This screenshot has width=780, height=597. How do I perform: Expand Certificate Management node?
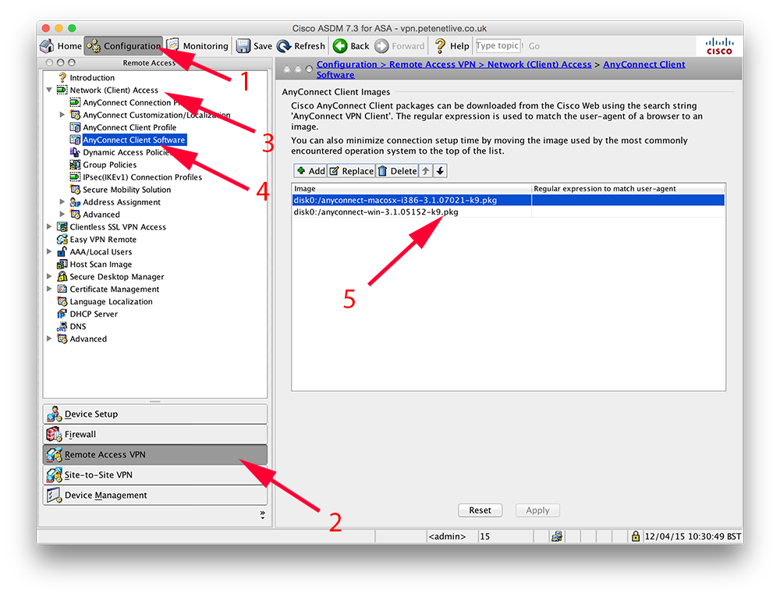click(49, 289)
